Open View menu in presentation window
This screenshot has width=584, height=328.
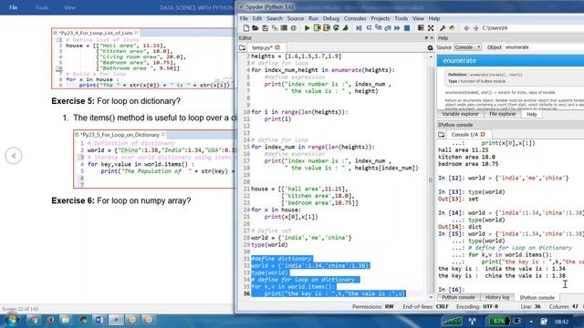[x=69, y=7]
